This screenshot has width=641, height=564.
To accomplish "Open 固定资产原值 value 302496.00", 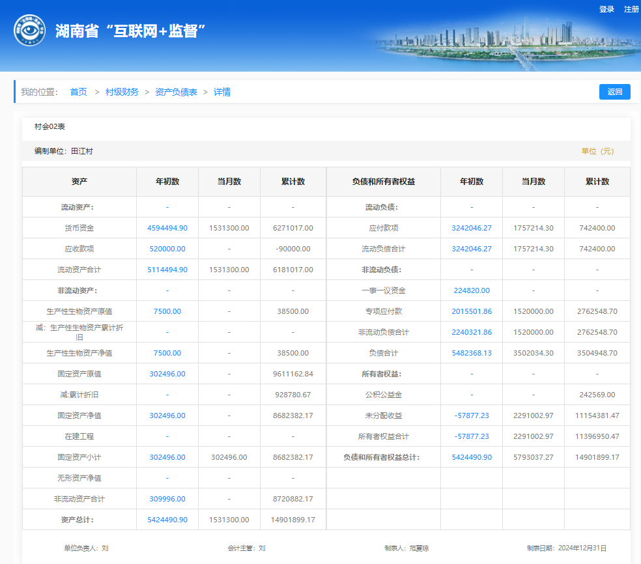I will [167, 374].
